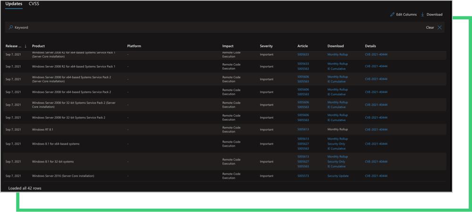
Task: Click the magnifier icon in the Keyword search box
Action: (11, 27)
